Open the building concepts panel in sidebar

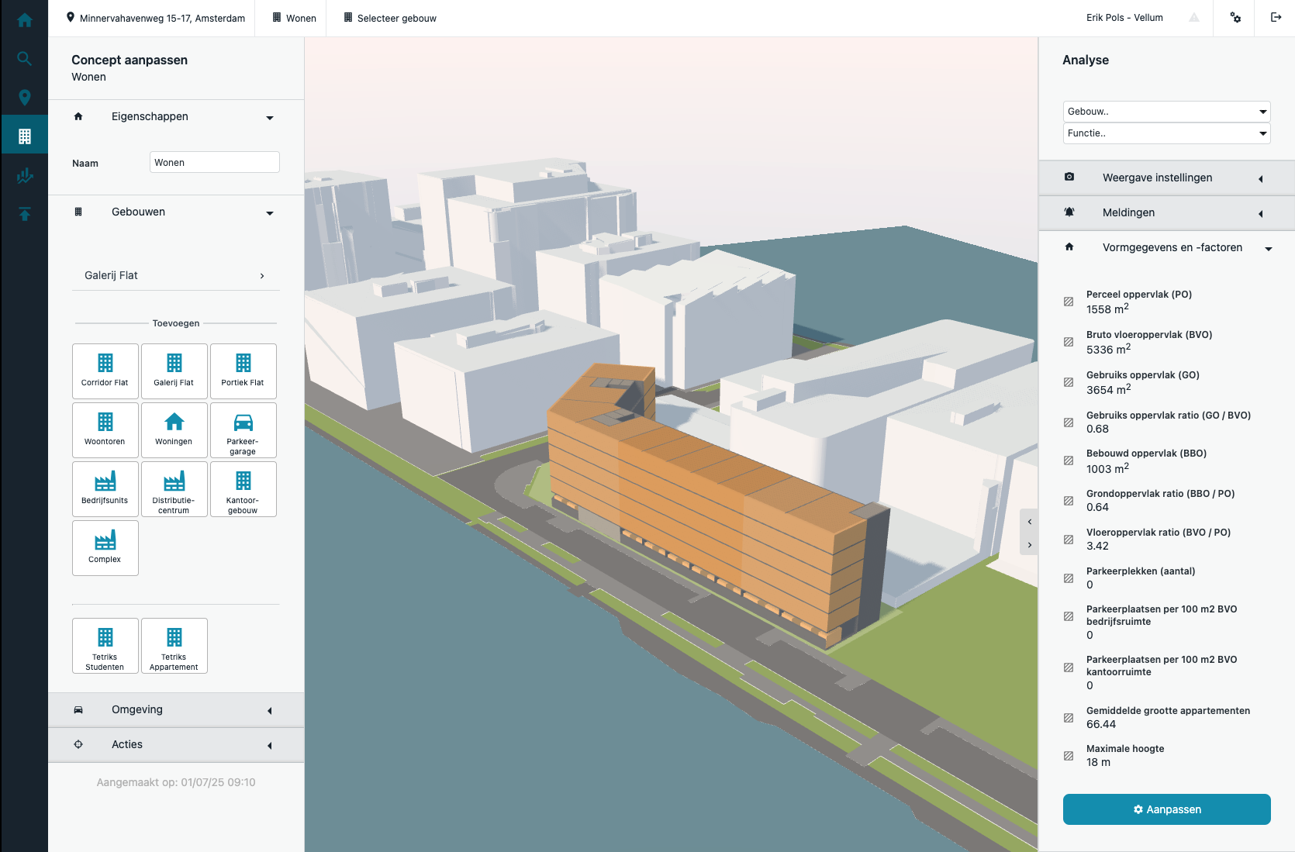point(24,134)
